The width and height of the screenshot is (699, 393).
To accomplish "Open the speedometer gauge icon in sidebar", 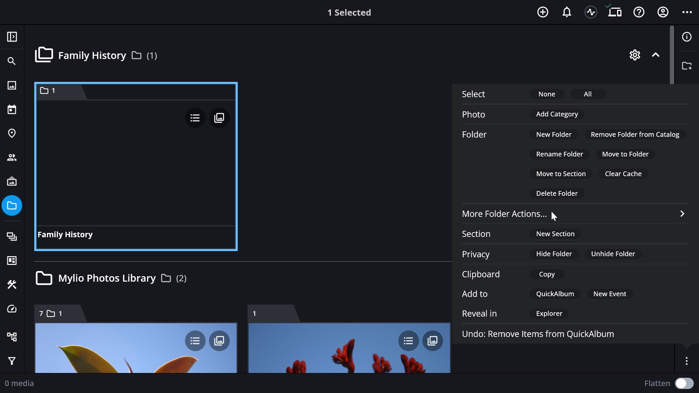I will [x=12, y=309].
